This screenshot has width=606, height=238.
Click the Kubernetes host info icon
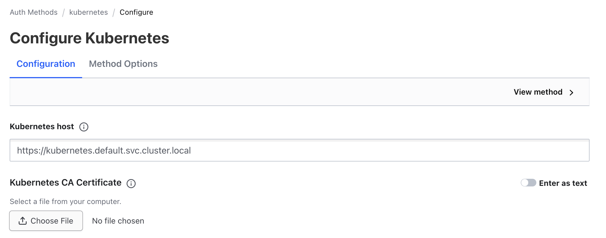[84, 127]
